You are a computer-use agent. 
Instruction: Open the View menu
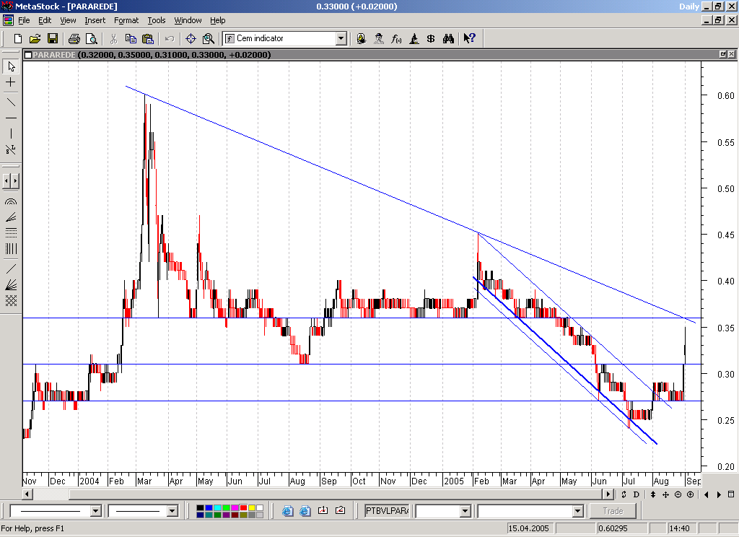click(68, 20)
